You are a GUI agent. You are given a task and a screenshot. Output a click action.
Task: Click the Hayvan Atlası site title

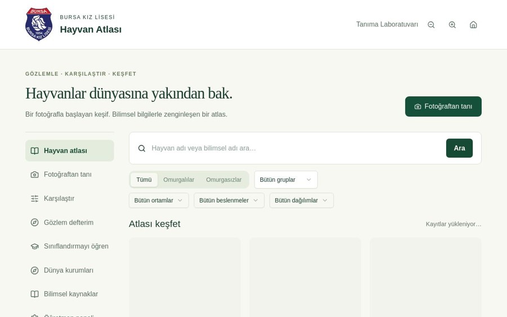tap(91, 29)
